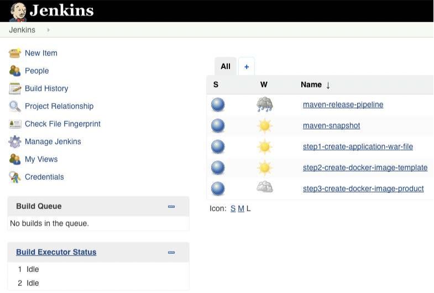The width and height of the screenshot is (434, 293).
Task: Open the step2-create-docker-image-template job
Action: [365, 168]
